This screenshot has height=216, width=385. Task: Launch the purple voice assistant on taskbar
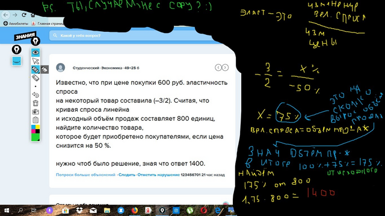[x=49, y=211]
